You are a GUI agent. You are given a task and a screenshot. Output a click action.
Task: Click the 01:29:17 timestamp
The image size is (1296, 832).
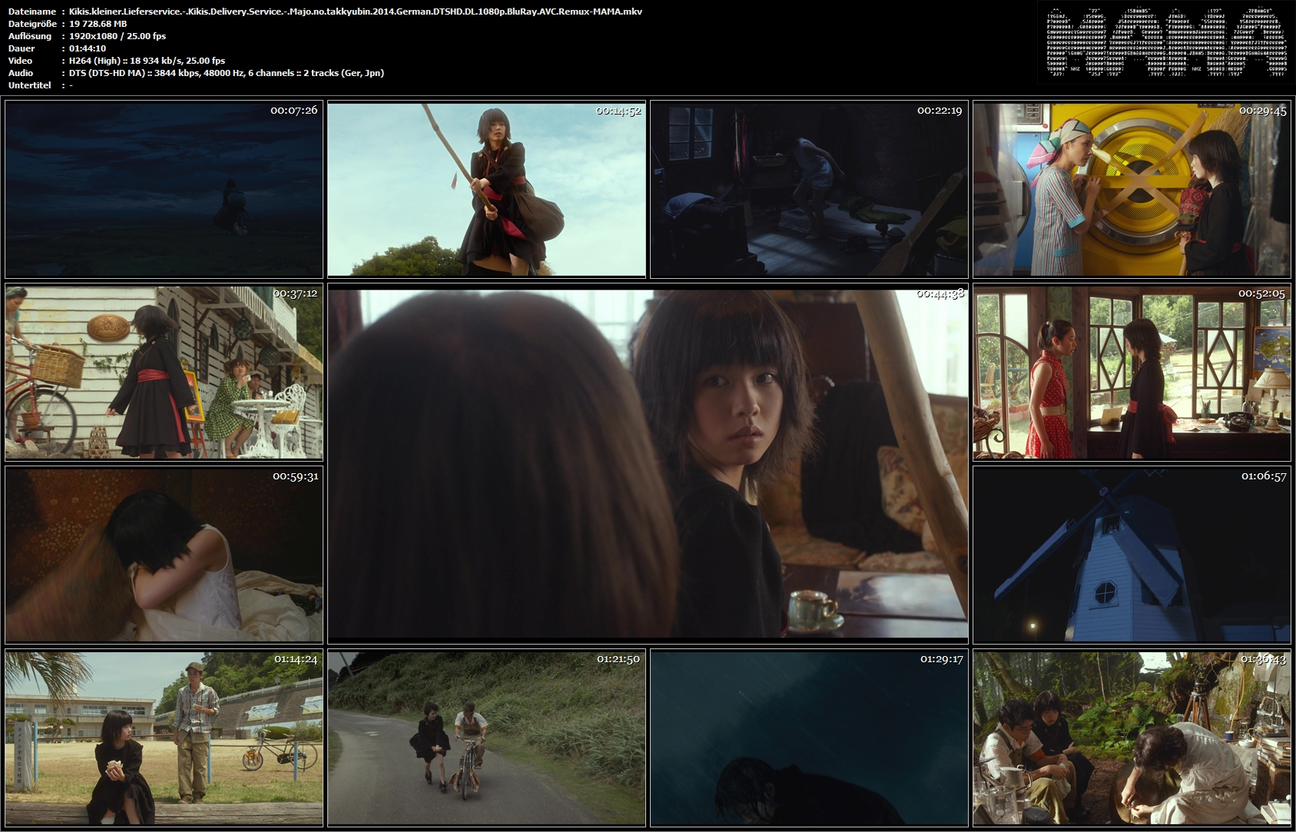click(x=941, y=659)
